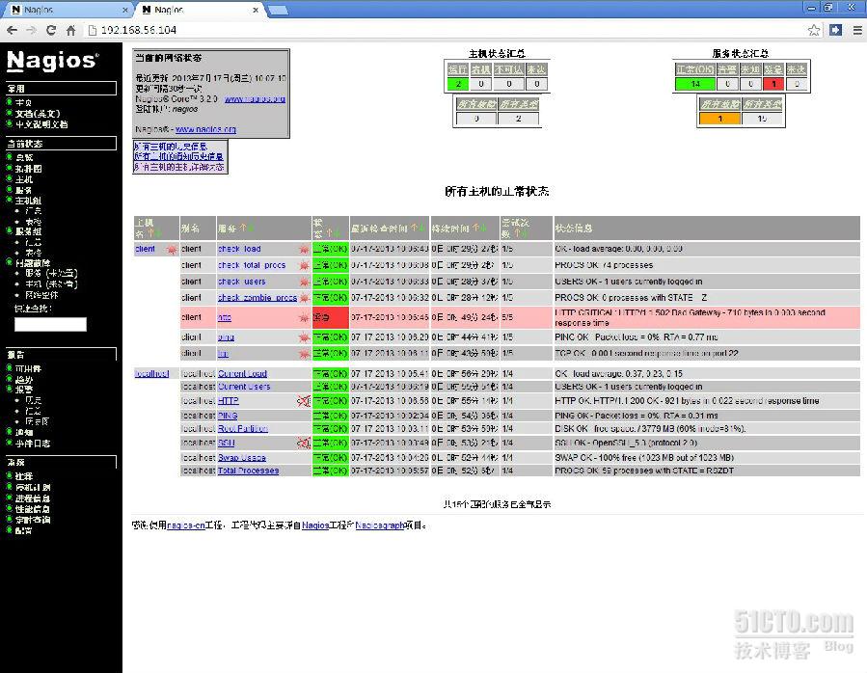867x673 pixels.
Task: Reload the page with the browser refresh icon
Action: [x=51, y=31]
